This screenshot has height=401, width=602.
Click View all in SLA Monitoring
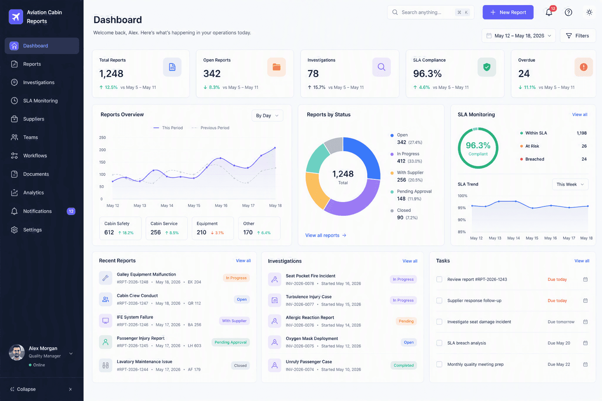(x=580, y=115)
